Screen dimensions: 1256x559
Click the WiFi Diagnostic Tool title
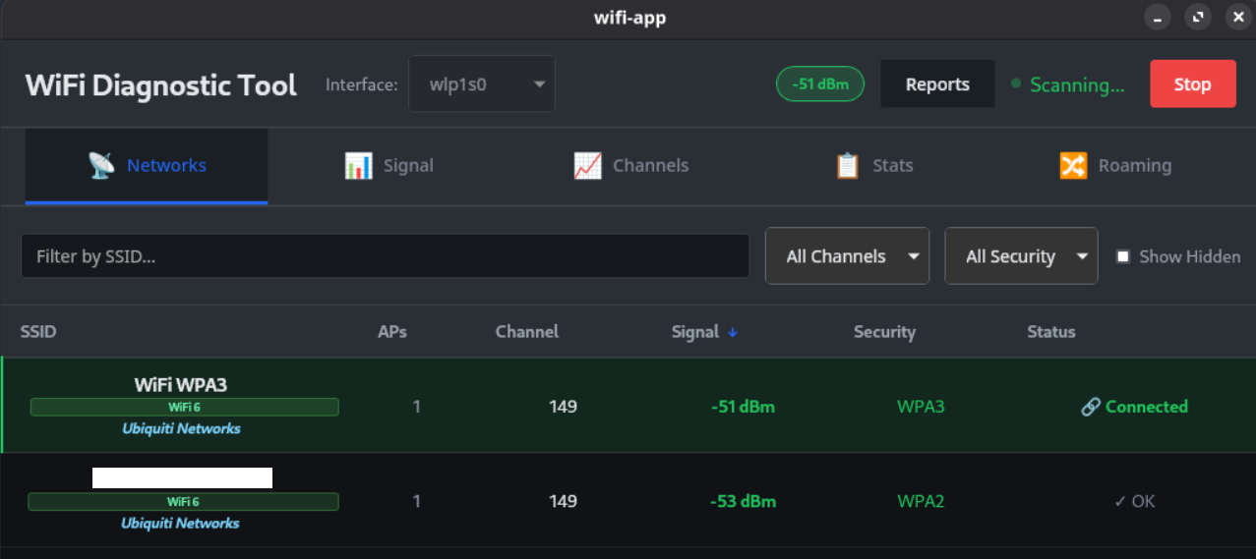[x=161, y=84]
